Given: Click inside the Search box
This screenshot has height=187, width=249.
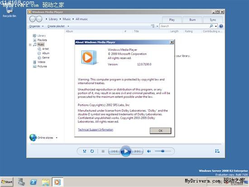Looking at the screenshot, I should click(184, 26).
